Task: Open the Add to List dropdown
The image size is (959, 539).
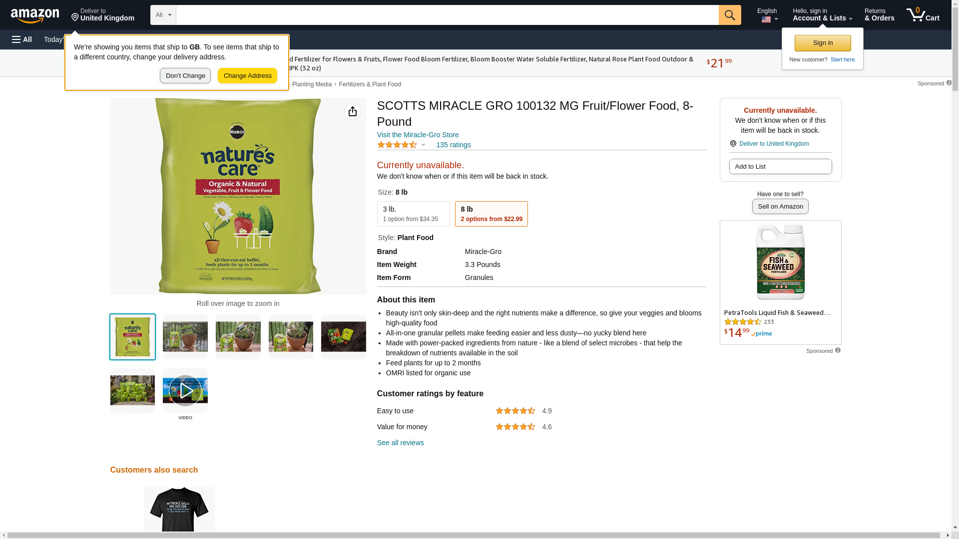Action: click(780, 166)
